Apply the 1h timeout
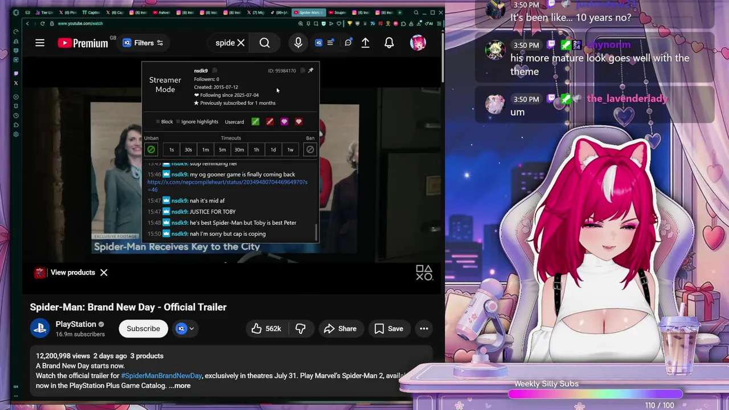This screenshot has height=410, width=729. pos(256,150)
